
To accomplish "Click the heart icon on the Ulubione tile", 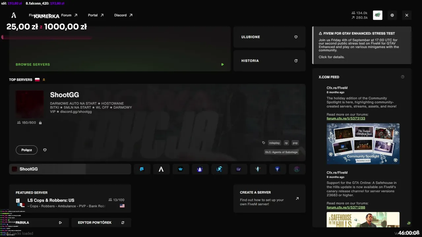I will tap(296, 37).
